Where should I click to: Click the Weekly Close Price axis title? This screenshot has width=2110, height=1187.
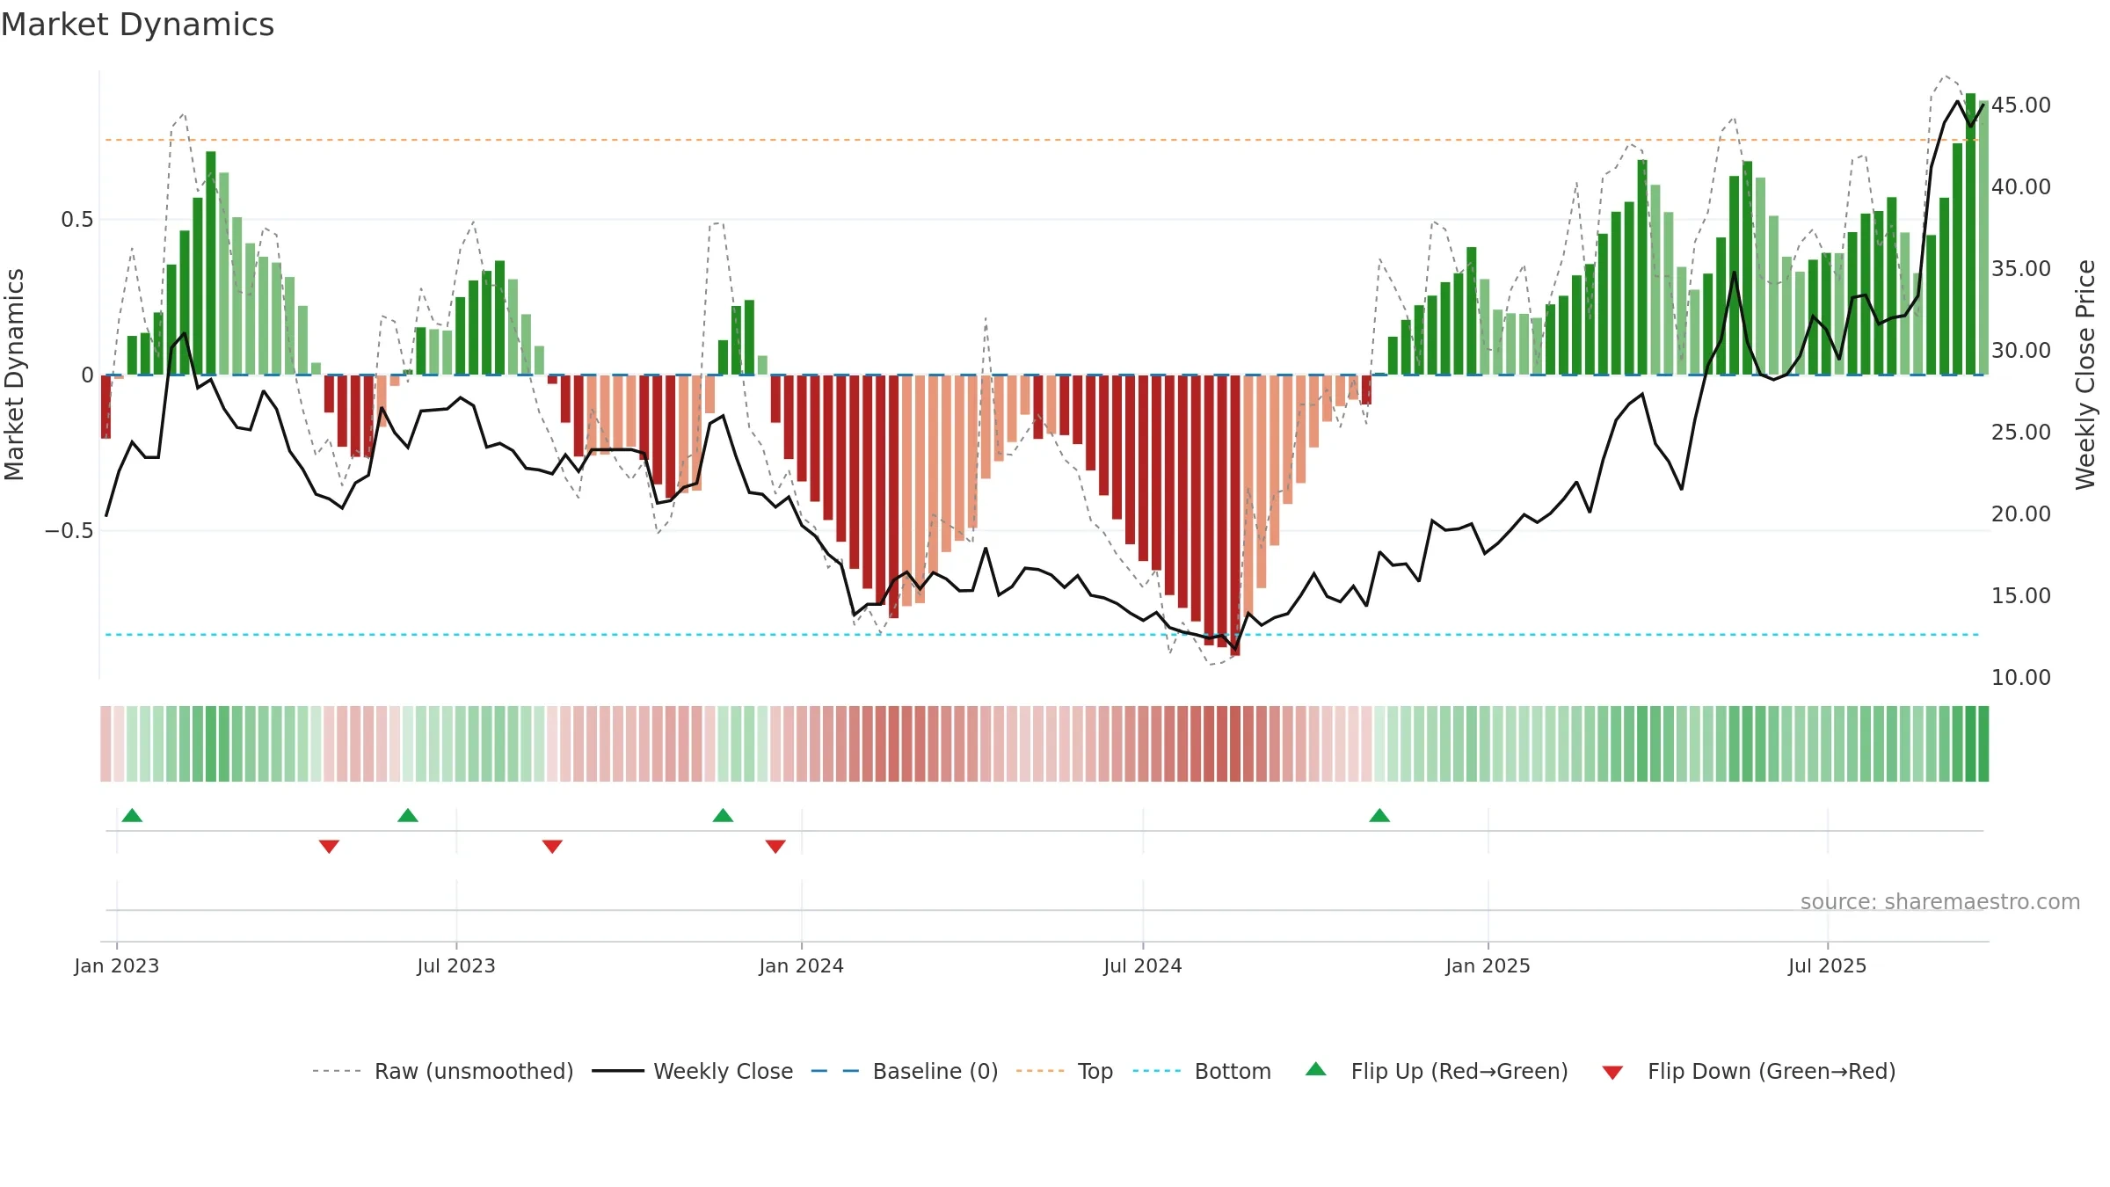(2085, 375)
